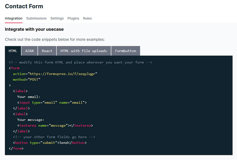The height and width of the screenshot is (160, 237).
Task: Click the 'Integrate with your usecase' heading
Action: point(34,30)
